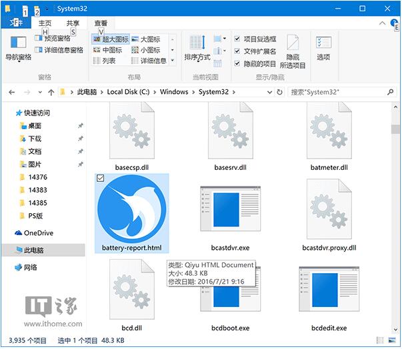Screen dimensions: 402x349
Task: Click Hide selected items (隐藏所选项目) icon
Action: [x=293, y=52]
